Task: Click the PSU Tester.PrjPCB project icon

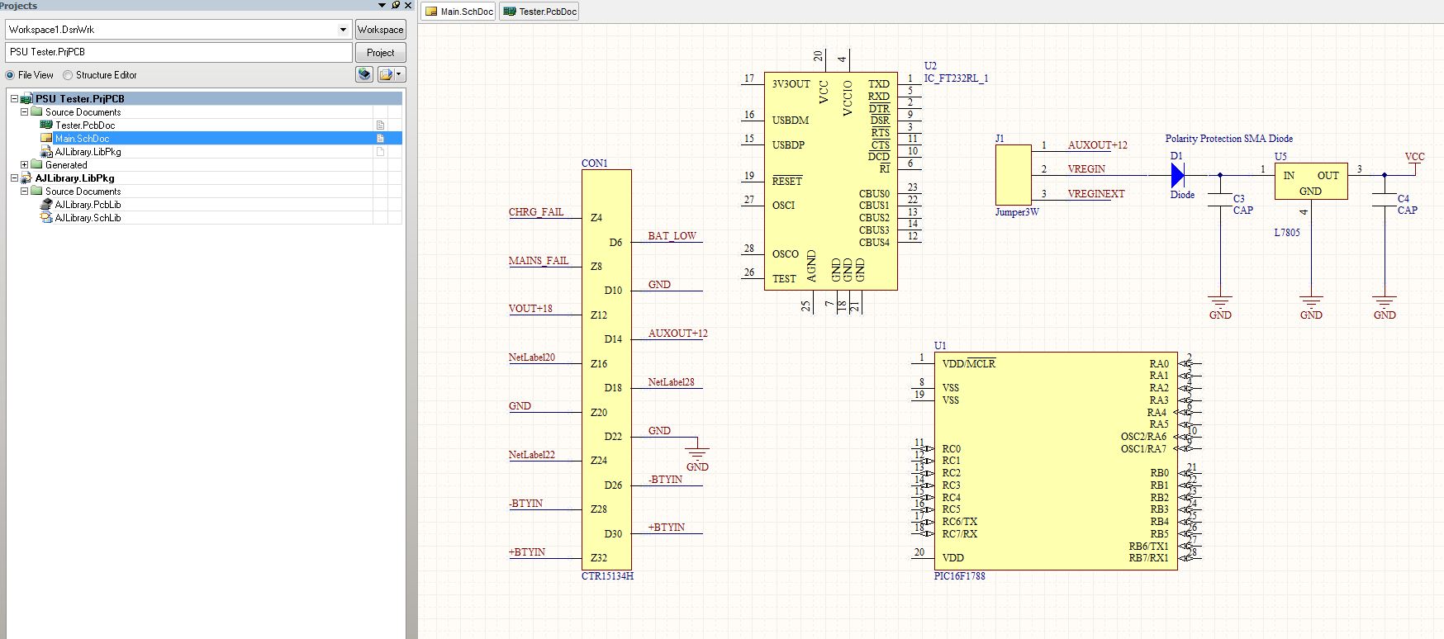Action: [26, 99]
